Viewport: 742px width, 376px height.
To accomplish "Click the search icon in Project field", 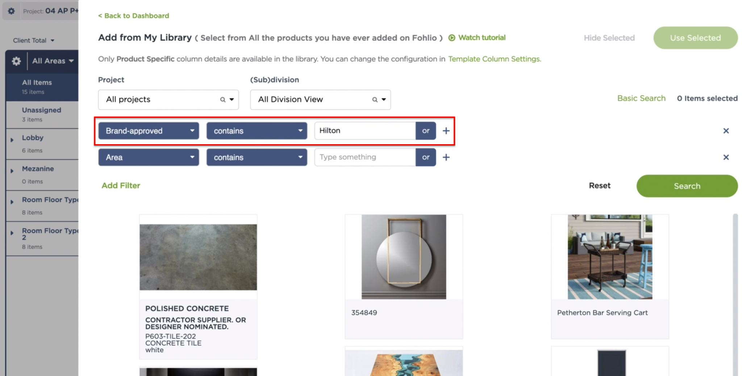I will click(x=223, y=100).
